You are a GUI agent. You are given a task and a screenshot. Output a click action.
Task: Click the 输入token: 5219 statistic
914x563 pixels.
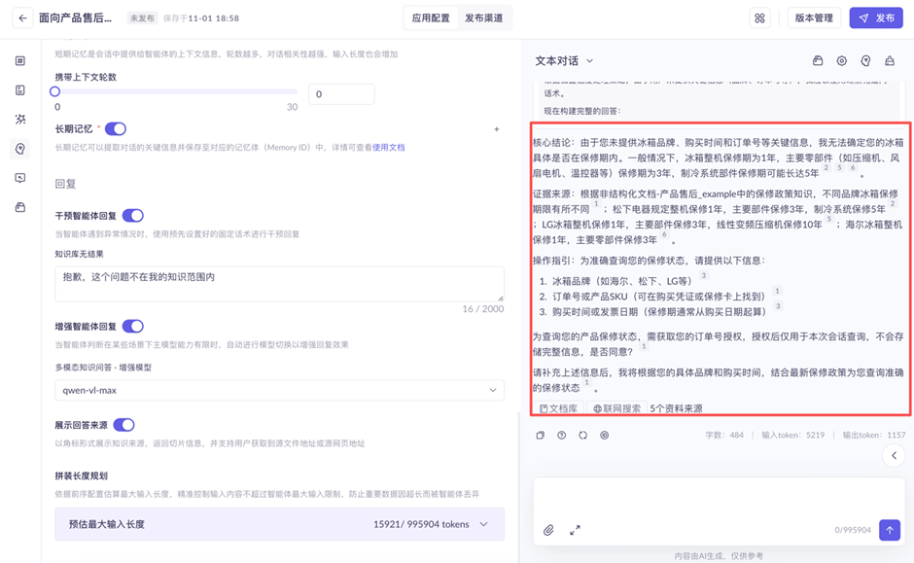(792, 435)
